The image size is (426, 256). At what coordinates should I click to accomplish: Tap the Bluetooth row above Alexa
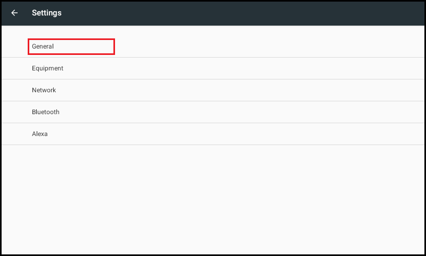pos(213,112)
